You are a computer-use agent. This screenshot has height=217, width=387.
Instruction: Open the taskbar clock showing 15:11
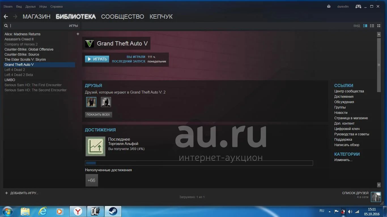point(372,211)
